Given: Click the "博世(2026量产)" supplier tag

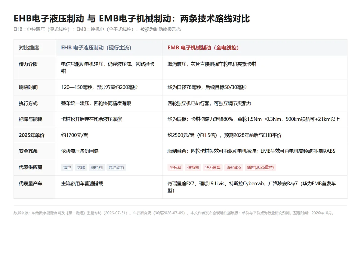Looking at the screenshot, I should point(261,167).
